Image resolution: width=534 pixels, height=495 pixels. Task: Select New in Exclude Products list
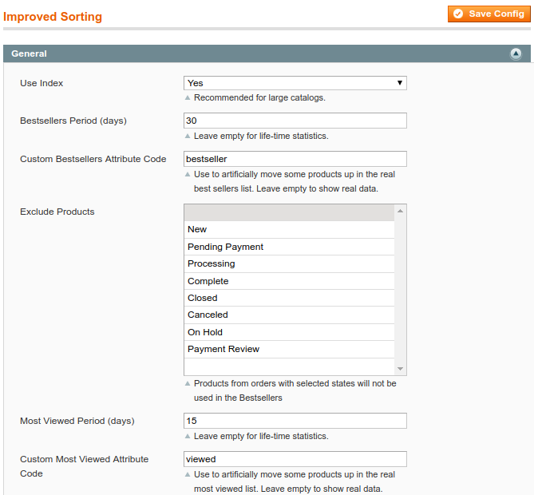[289, 229]
